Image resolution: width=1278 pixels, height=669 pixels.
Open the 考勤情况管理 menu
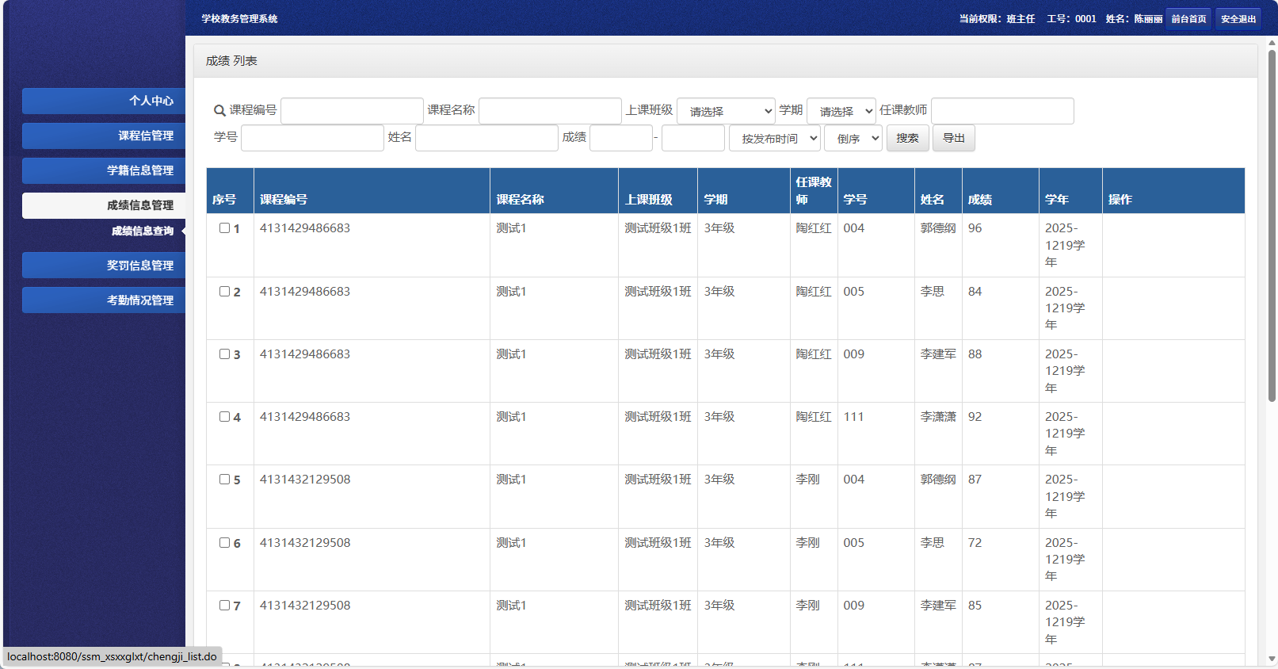[x=104, y=300]
